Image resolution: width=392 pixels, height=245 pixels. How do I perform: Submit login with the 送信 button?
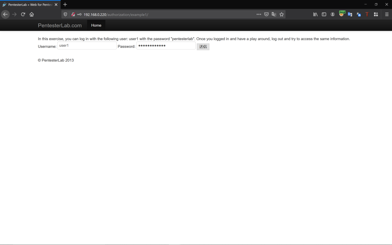pos(203,47)
